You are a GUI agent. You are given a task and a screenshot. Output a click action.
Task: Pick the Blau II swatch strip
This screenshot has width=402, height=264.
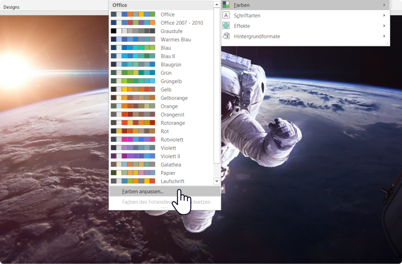pyautogui.click(x=133, y=56)
